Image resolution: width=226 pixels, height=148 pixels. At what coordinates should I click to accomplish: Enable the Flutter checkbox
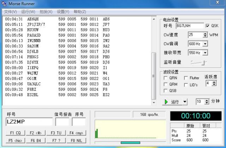pos(186,78)
